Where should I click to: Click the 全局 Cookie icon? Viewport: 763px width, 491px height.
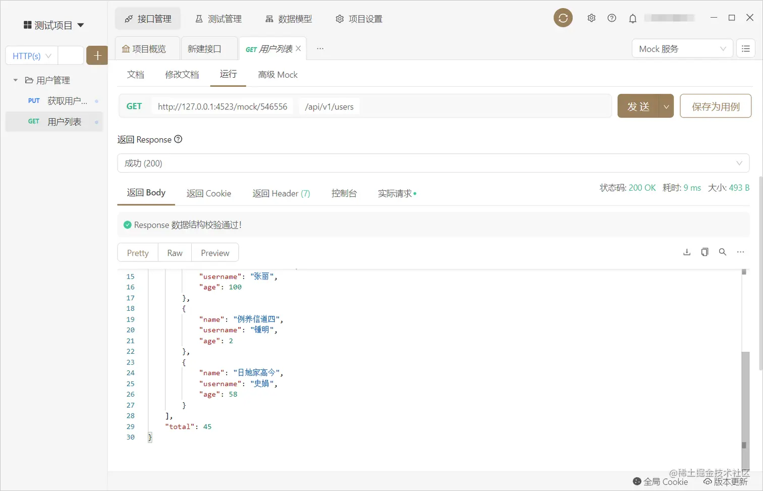click(x=637, y=481)
